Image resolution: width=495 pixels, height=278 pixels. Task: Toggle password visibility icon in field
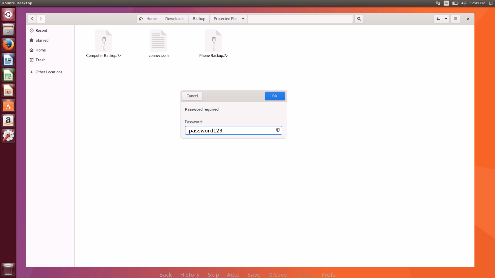coord(278,130)
